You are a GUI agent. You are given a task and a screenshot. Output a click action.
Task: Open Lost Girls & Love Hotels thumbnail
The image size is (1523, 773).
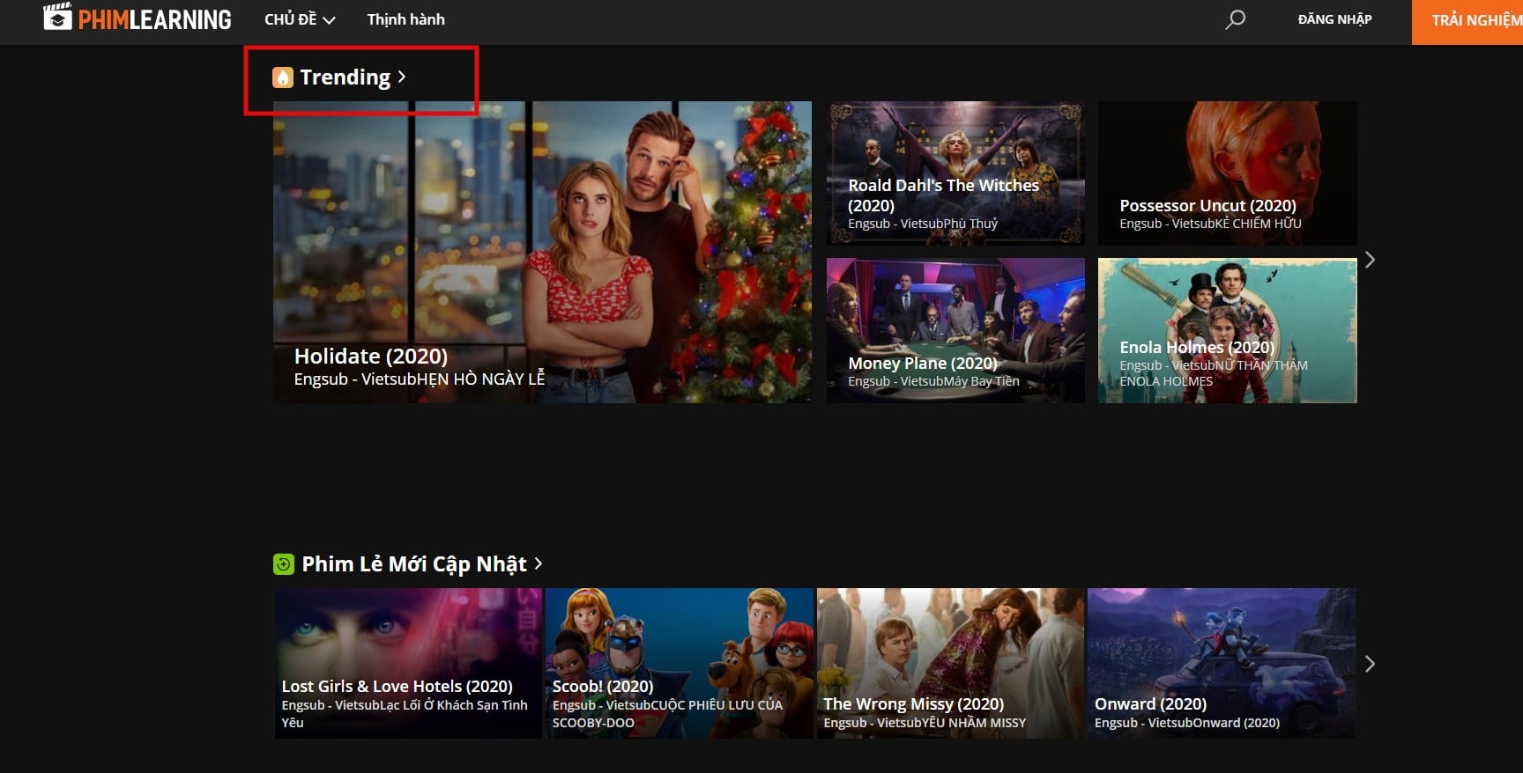point(408,663)
